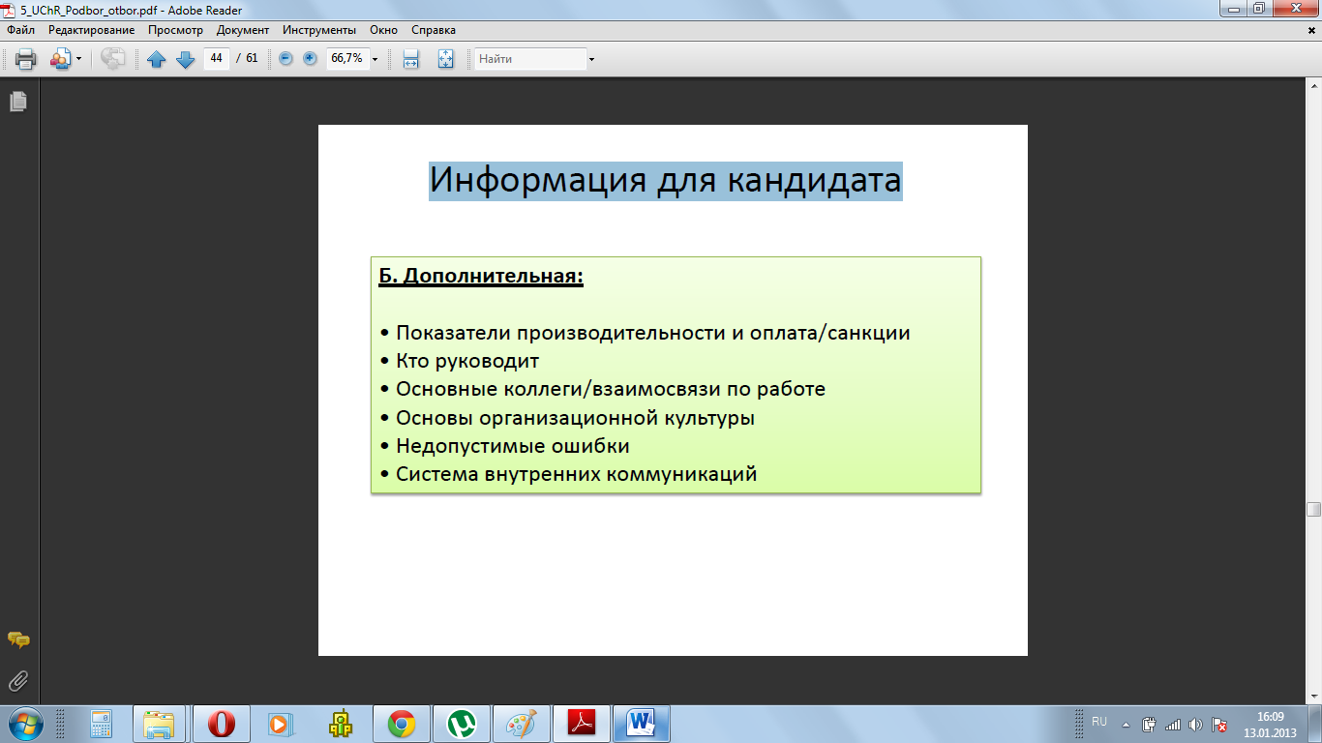The width and height of the screenshot is (1322, 743).
Task: Show the Pages thumbnails panel icon
Action: (x=17, y=101)
